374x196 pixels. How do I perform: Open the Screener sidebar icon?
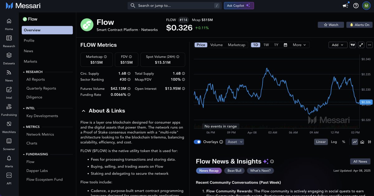(x=9, y=144)
